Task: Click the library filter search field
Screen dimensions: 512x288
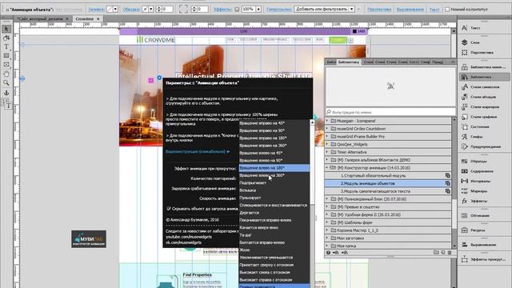Action: pyautogui.click(x=390, y=112)
